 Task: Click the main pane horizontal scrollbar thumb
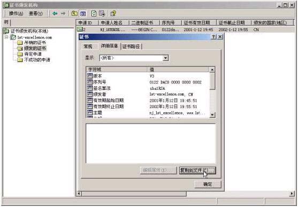[134, 194]
